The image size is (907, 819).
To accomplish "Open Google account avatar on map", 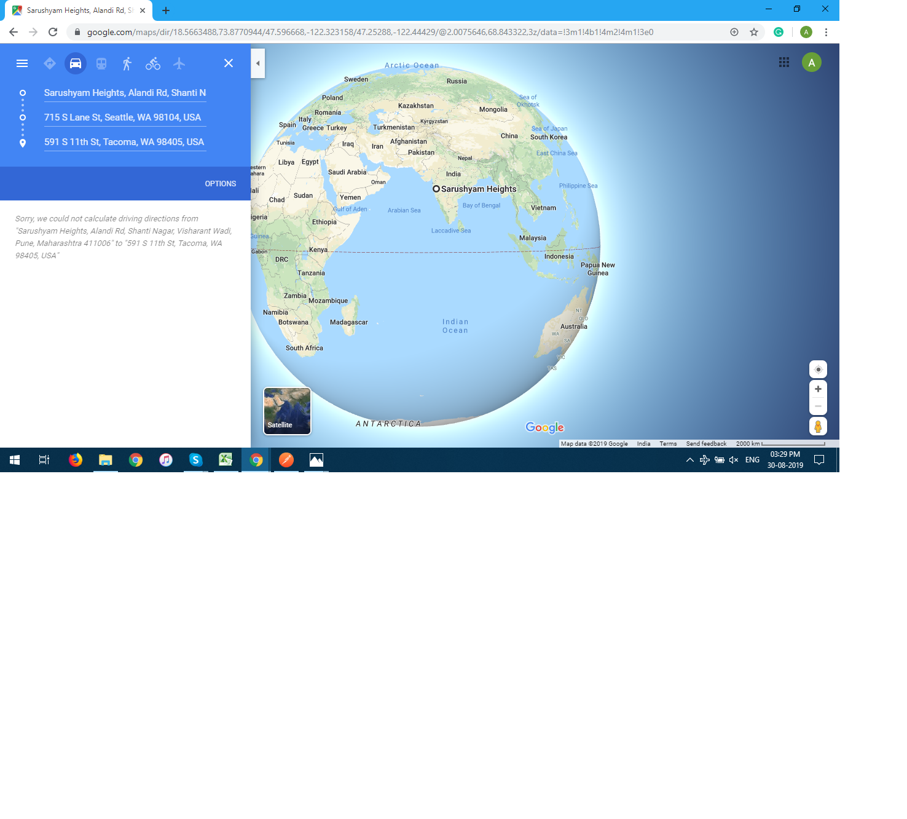I will (x=812, y=62).
